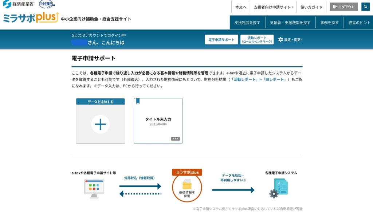Click the search magnifier icon
Image resolution: width=373 pixels, height=212 pixels.
point(365,7)
